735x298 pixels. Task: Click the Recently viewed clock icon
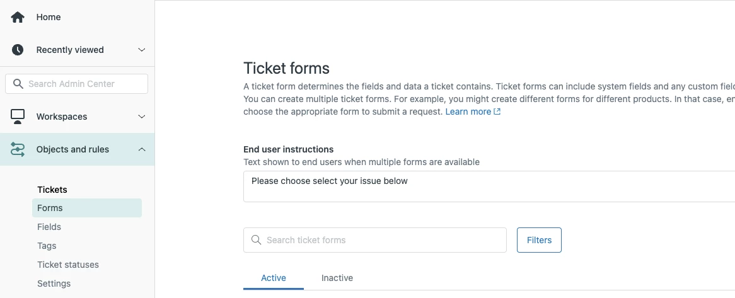click(x=18, y=50)
